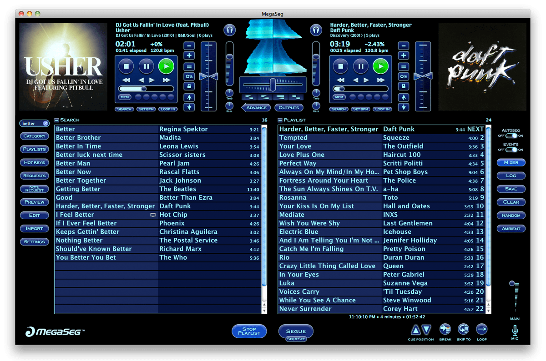Collapse the Playlist panel header
Screen dimensions: 546x361
point(280,120)
